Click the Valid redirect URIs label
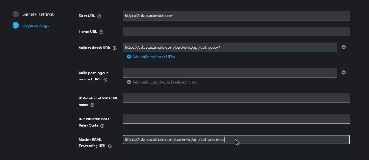This screenshot has width=369, height=160. pyautogui.click(x=94, y=48)
